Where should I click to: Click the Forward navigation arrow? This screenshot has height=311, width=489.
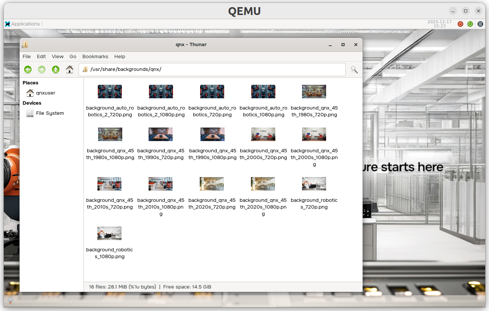[x=42, y=69]
